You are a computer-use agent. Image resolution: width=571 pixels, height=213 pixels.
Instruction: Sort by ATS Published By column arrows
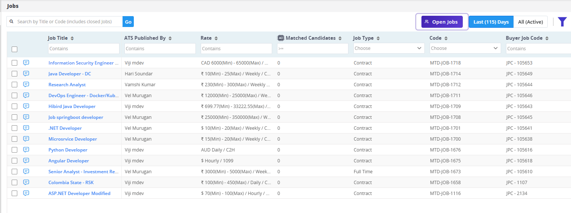(x=170, y=38)
